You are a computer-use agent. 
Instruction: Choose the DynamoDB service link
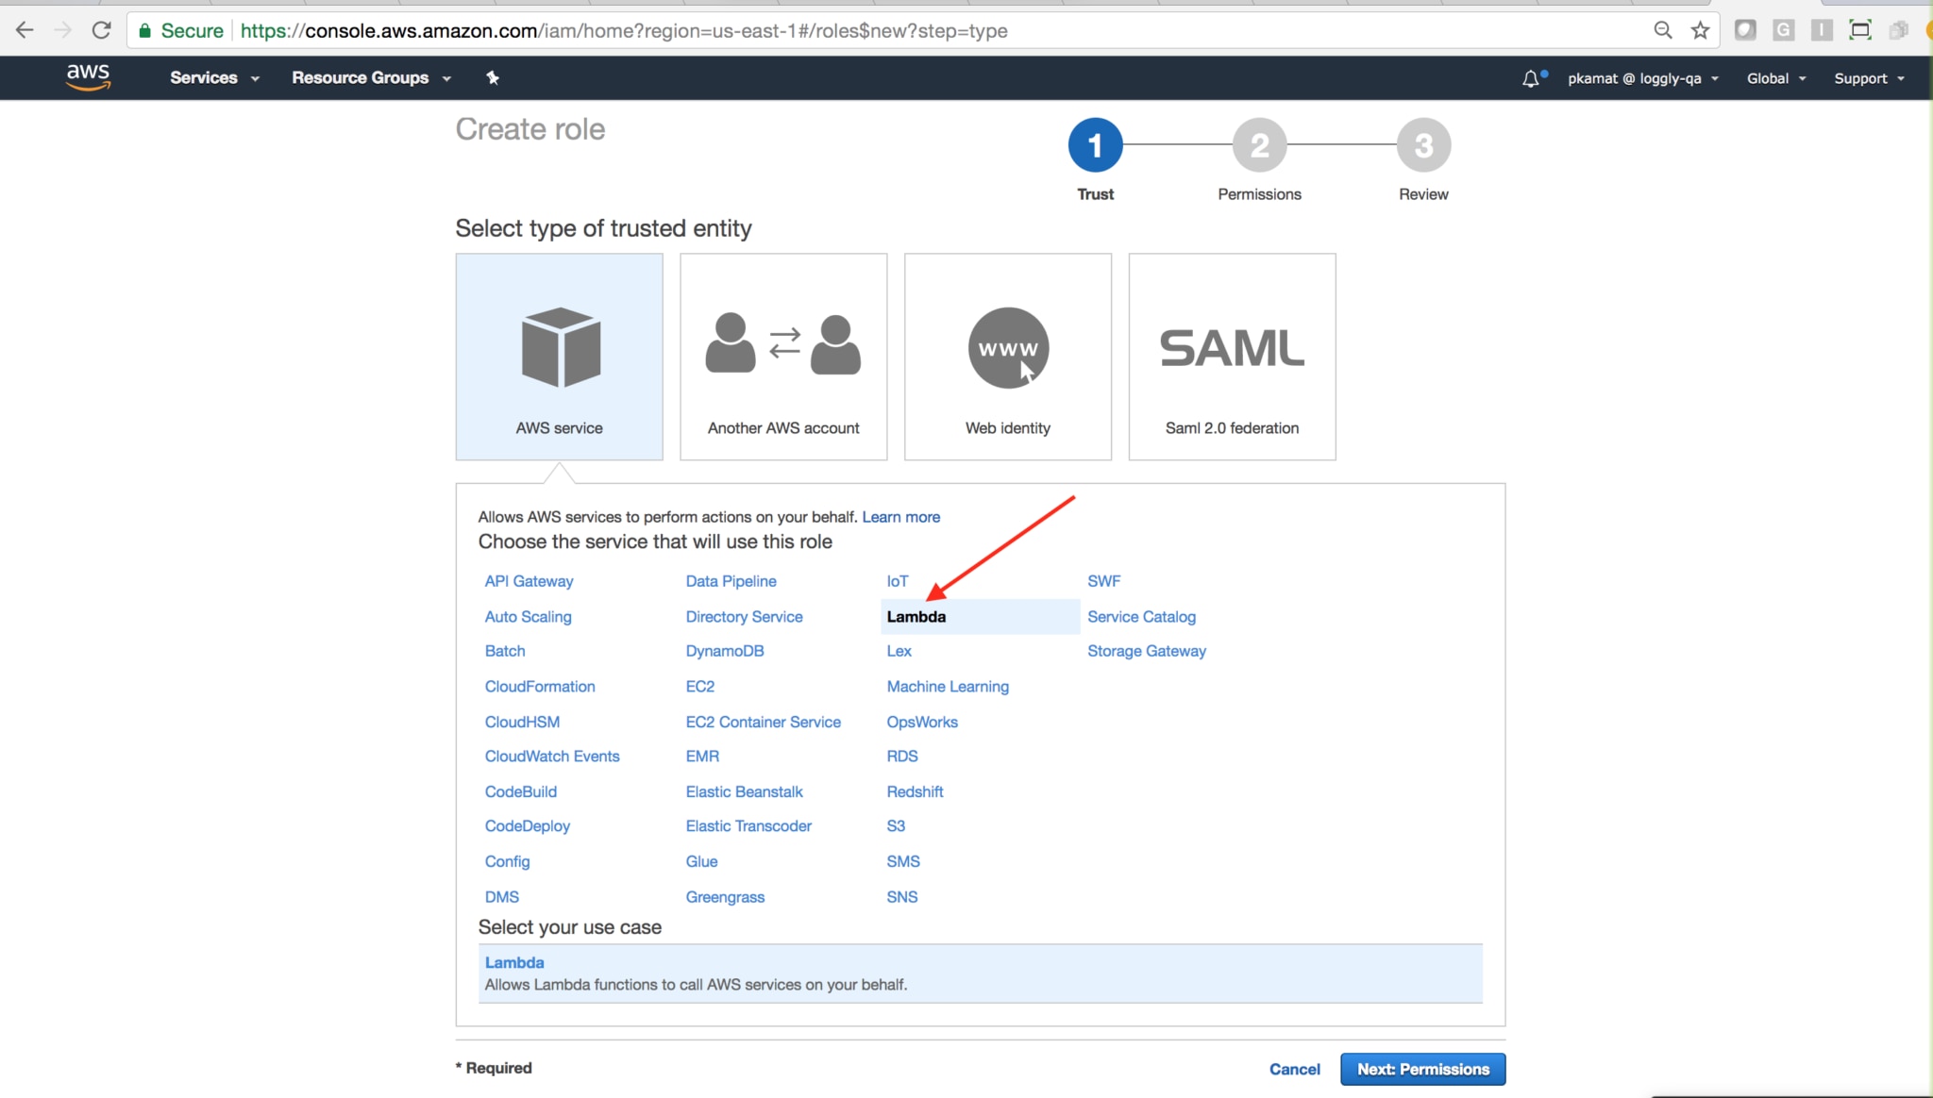pos(724,651)
